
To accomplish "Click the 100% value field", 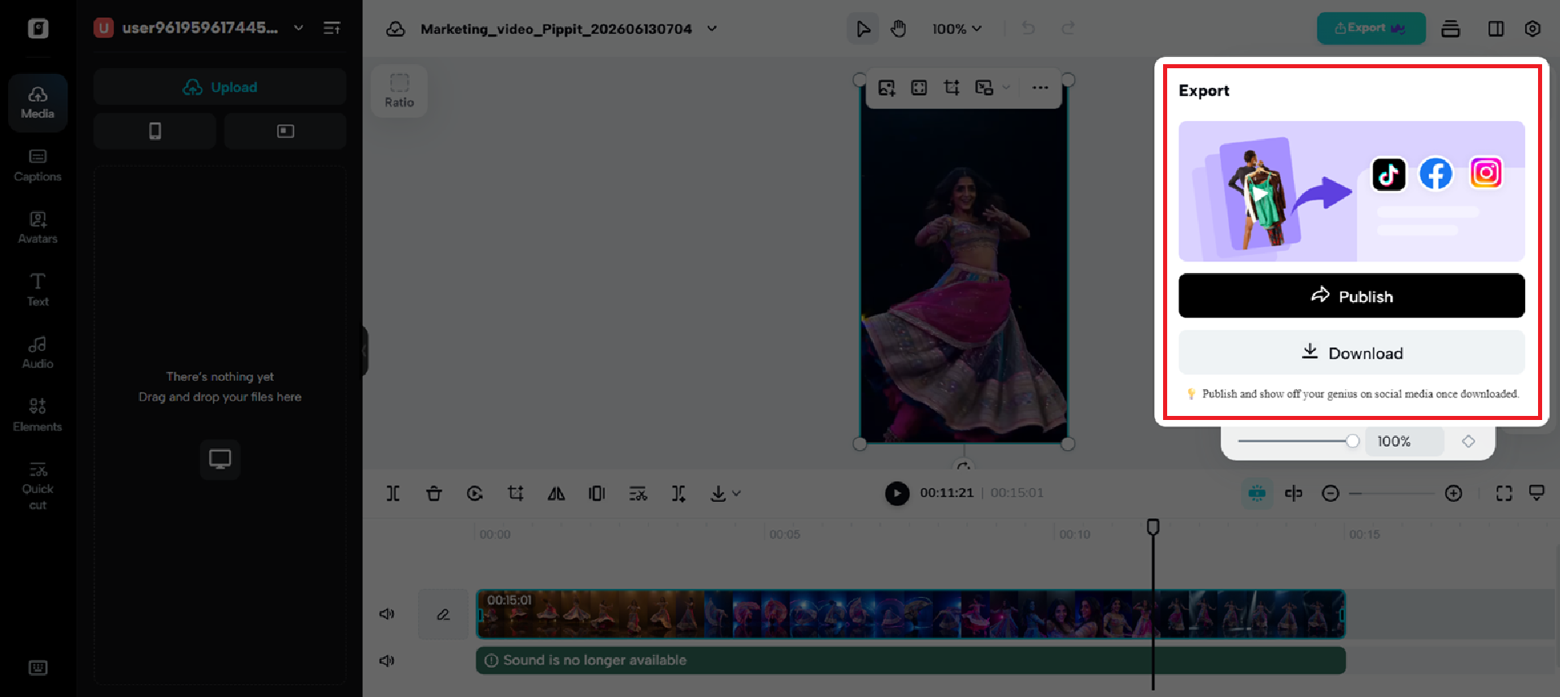I will (x=1404, y=441).
